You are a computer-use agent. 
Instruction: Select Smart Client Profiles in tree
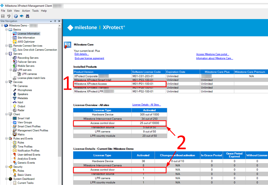pyautogui.click(x=29, y=126)
